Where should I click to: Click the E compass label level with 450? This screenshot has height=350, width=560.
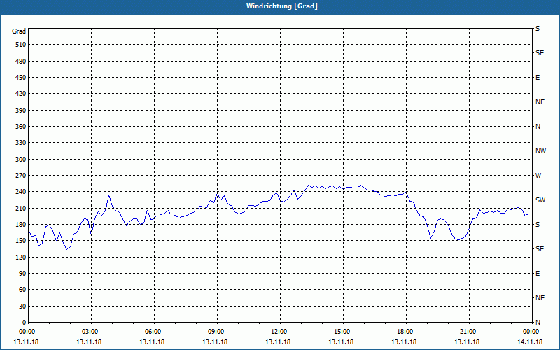[538, 78]
